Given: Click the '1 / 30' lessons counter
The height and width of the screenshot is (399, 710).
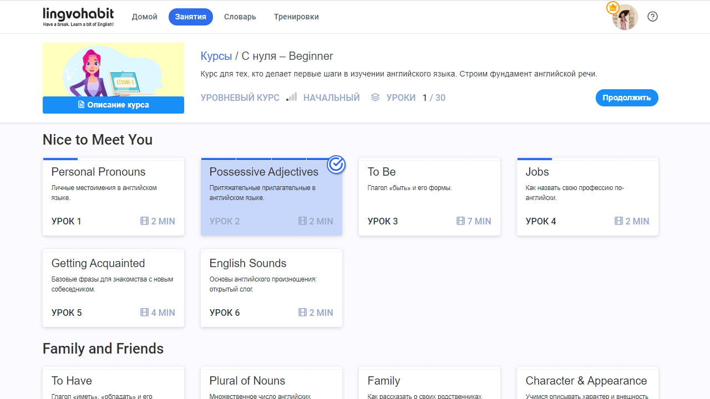Looking at the screenshot, I should [x=434, y=98].
